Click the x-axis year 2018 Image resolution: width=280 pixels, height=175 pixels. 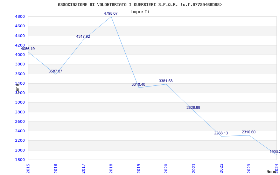coord(111,169)
